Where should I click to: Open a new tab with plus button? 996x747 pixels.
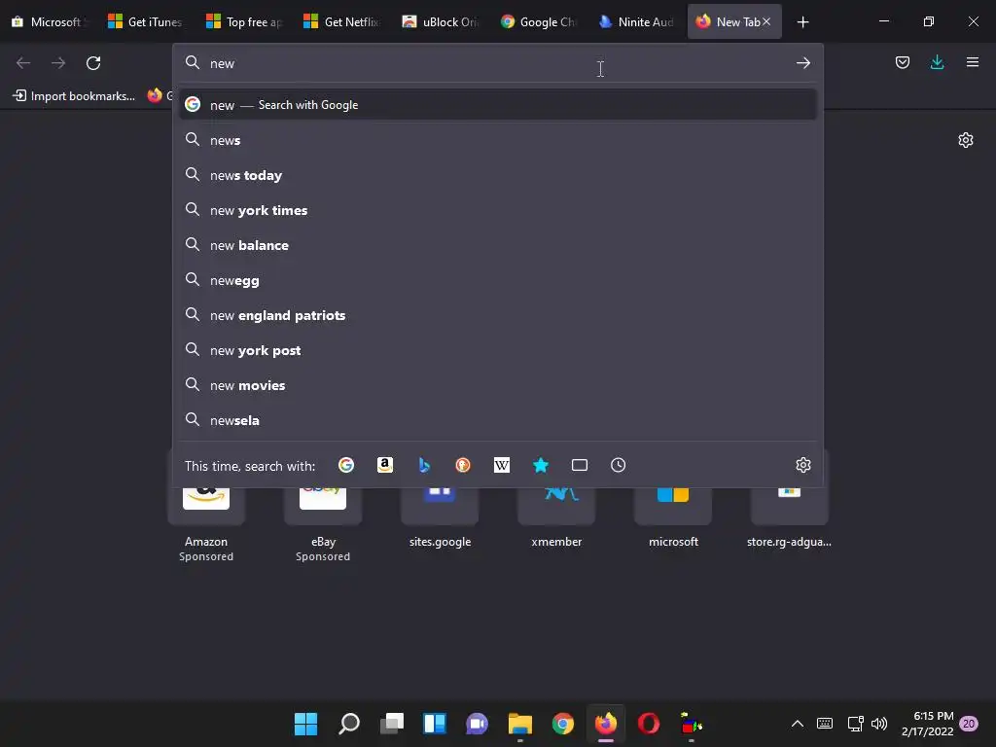802,22
